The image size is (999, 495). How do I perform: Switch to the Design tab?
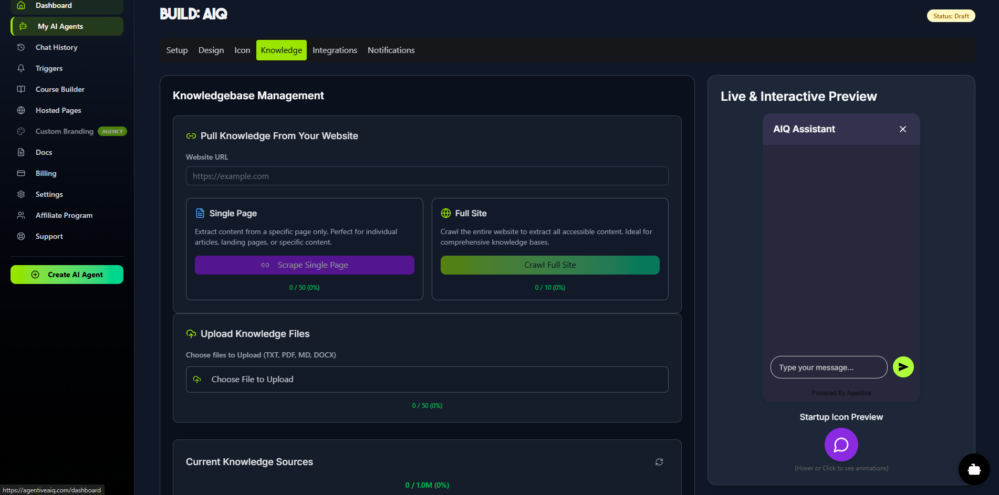tap(211, 50)
